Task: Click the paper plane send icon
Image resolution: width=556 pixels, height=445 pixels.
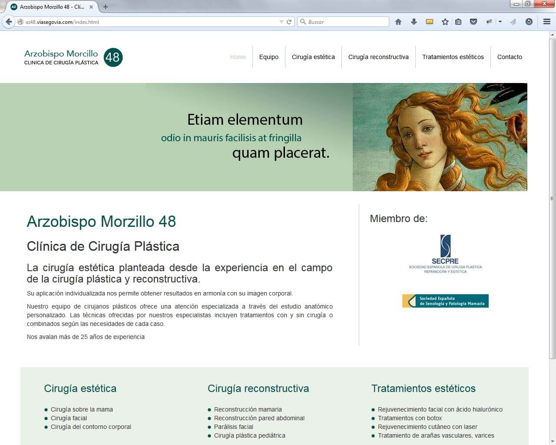Action: tap(513, 22)
